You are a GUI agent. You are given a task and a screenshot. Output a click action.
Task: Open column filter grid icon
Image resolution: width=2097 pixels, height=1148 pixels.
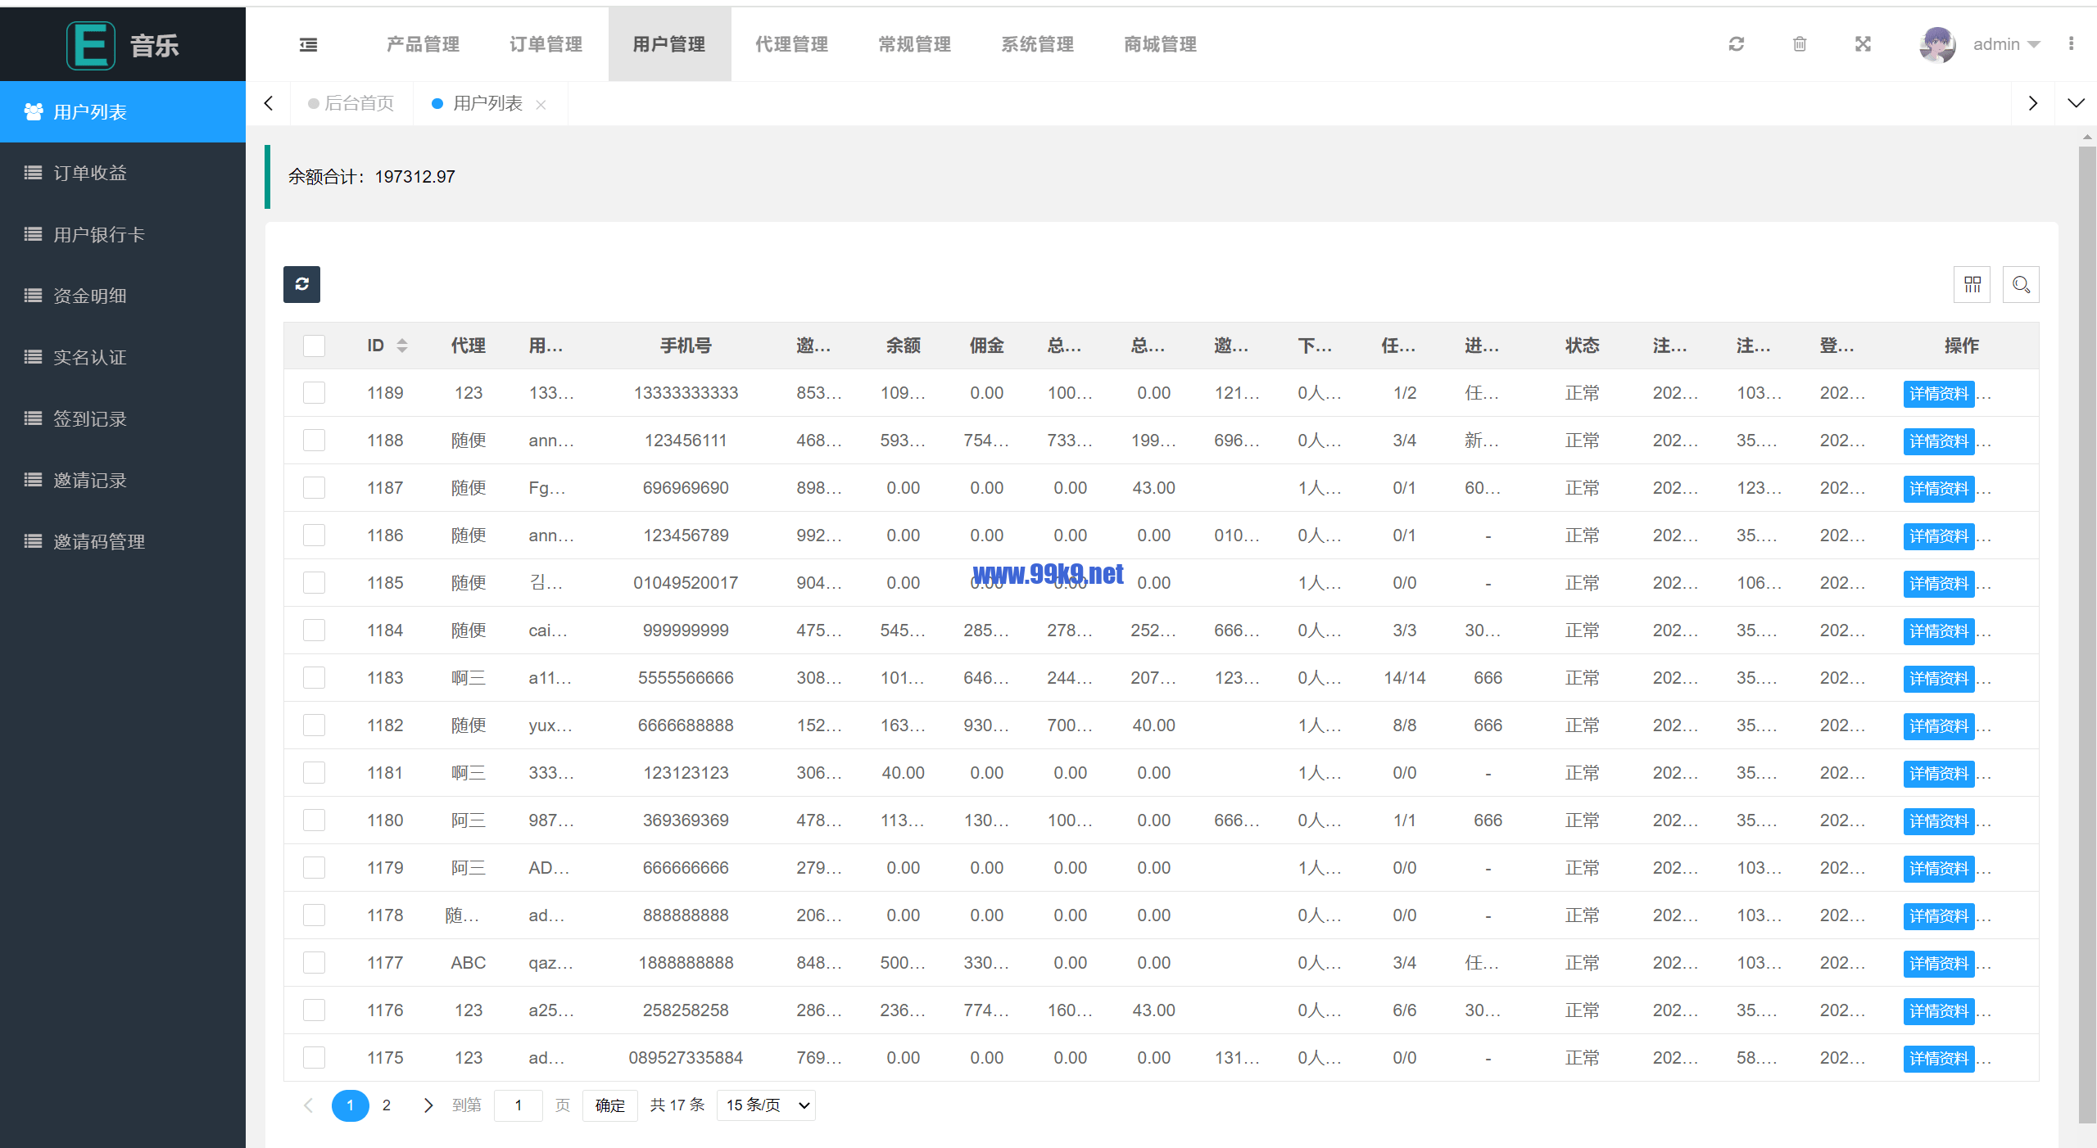(1972, 284)
